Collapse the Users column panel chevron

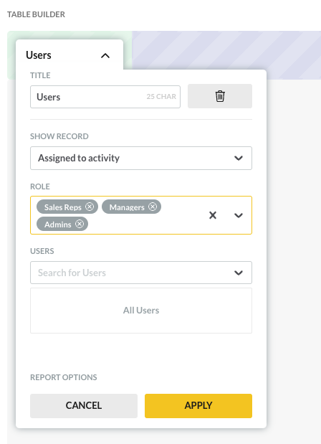(105, 55)
